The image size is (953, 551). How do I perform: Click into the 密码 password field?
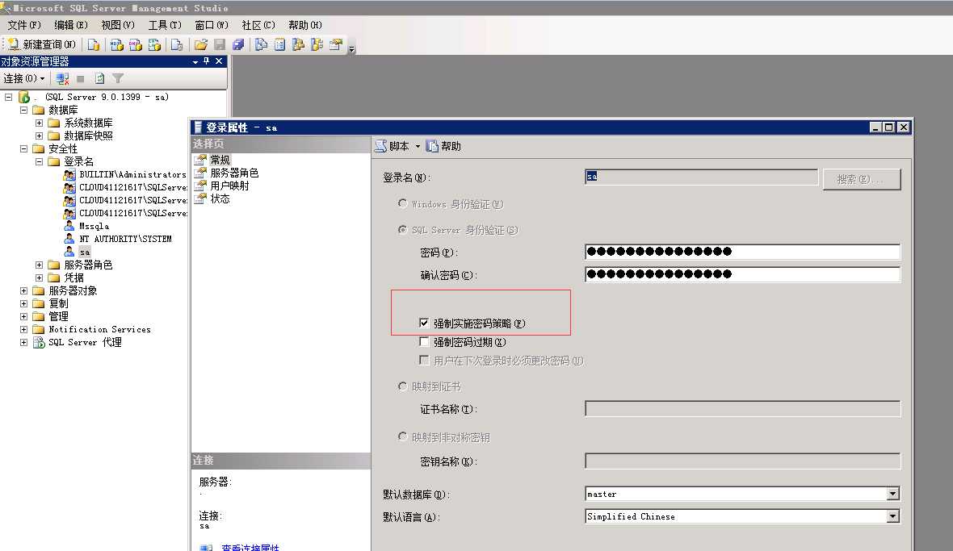[x=742, y=252]
